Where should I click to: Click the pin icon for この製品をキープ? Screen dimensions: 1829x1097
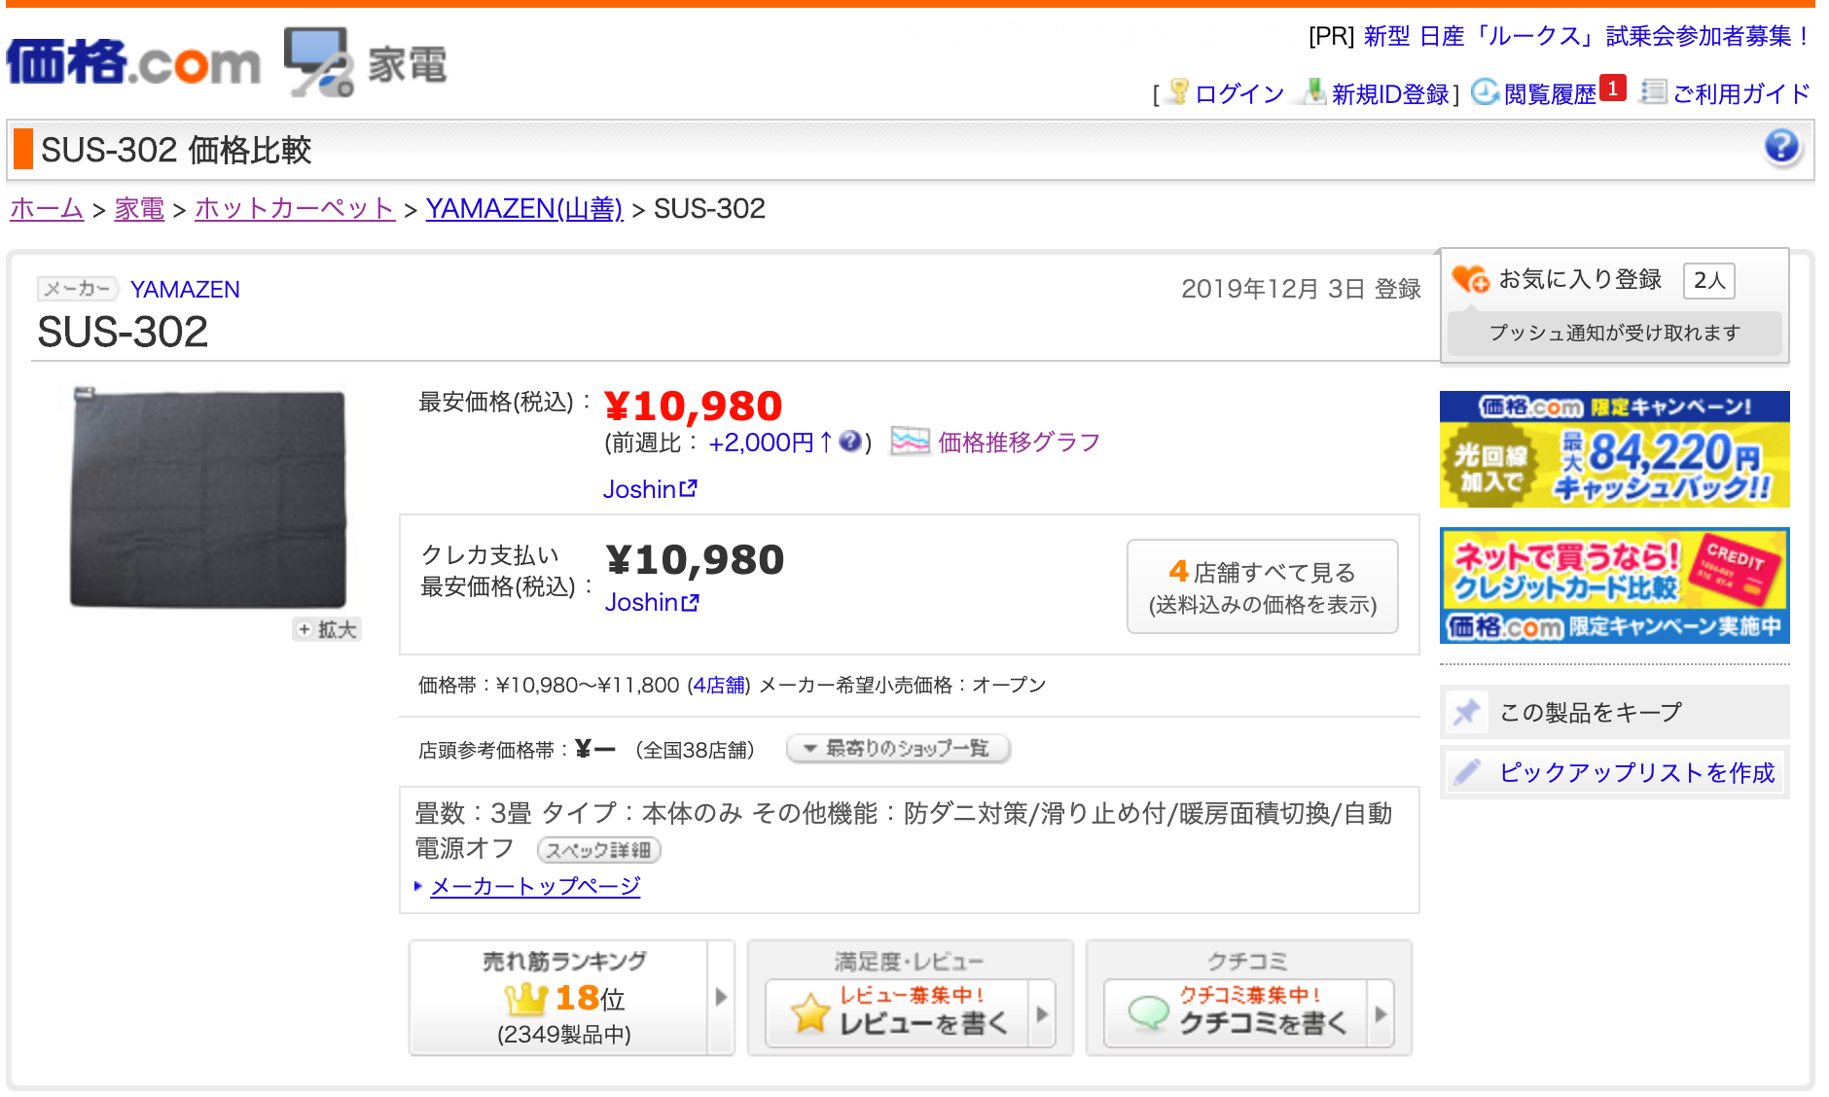(x=1467, y=711)
